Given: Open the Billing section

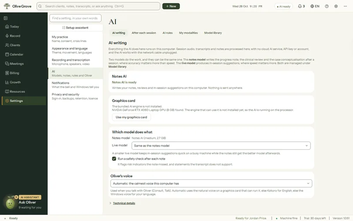Looking at the screenshot, I should pos(24,73).
